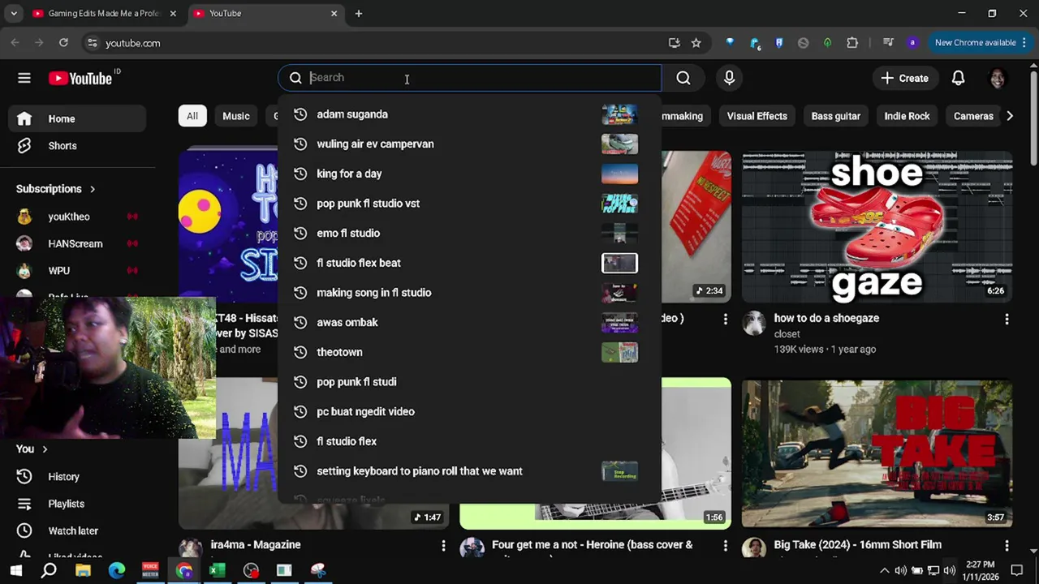The image size is (1039, 584).
Task: Choose suggestion 'pc buat ngedit video'
Action: click(x=469, y=412)
